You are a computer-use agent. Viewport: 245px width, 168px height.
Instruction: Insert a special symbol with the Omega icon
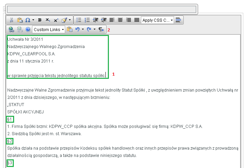pyautogui.click(x=28, y=20)
